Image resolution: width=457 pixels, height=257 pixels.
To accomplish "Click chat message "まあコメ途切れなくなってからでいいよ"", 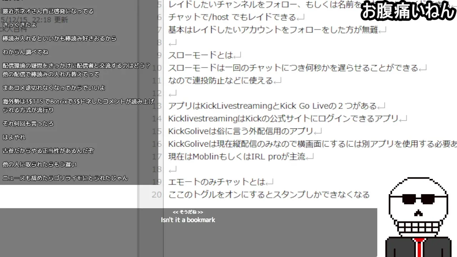I will coord(54,88).
